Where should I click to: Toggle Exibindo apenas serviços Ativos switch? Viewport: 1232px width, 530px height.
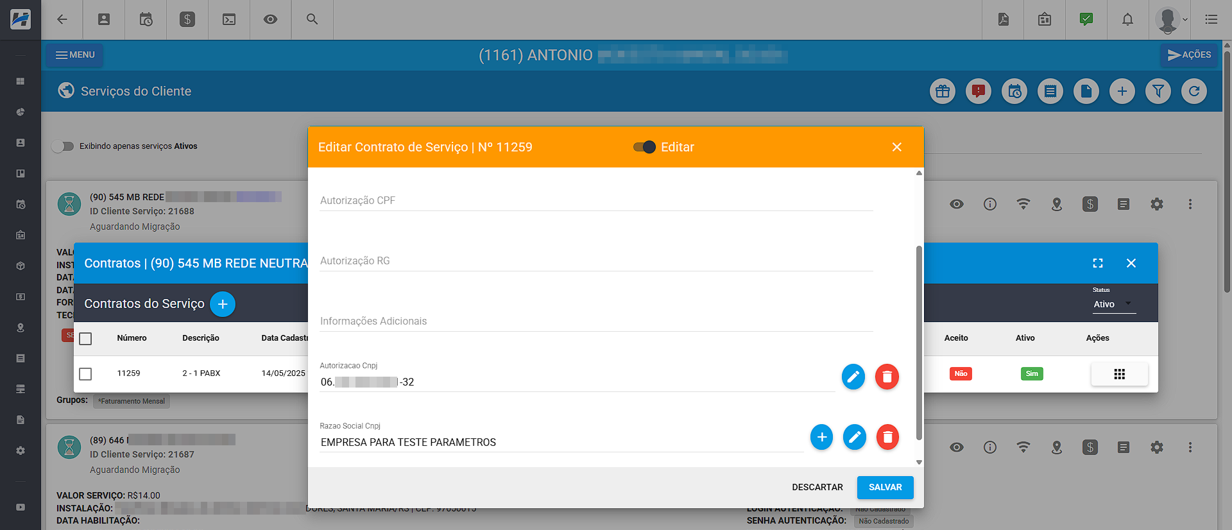point(63,146)
